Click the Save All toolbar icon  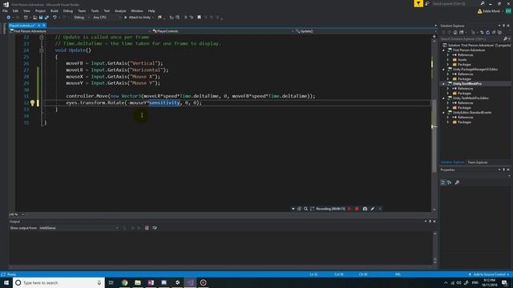(x=46, y=18)
